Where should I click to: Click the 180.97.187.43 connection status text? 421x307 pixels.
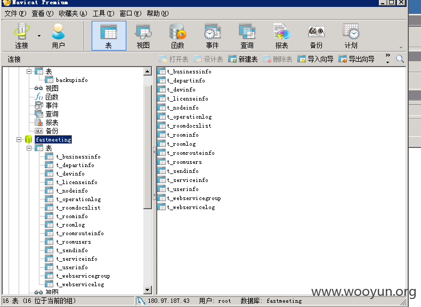(x=168, y=301)
